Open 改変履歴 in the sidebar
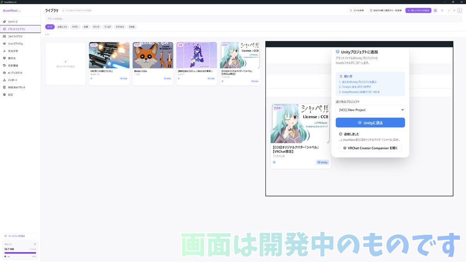Image resolution: width=466 pixels, height=262 pixels. (x=18, y=65)
